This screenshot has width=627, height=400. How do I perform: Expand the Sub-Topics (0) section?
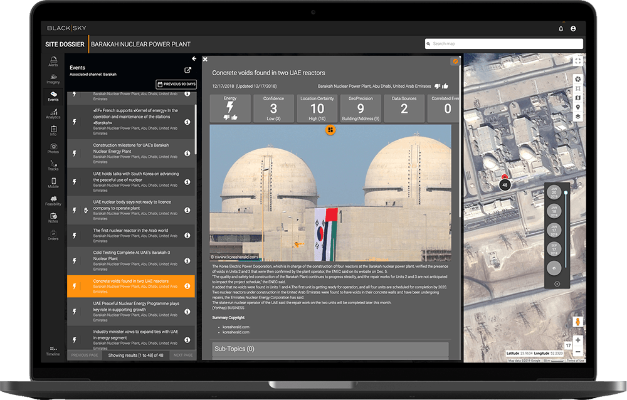click(x=330, y=349)
